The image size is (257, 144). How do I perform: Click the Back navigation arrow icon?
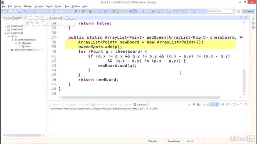click(x=182, y=11)
